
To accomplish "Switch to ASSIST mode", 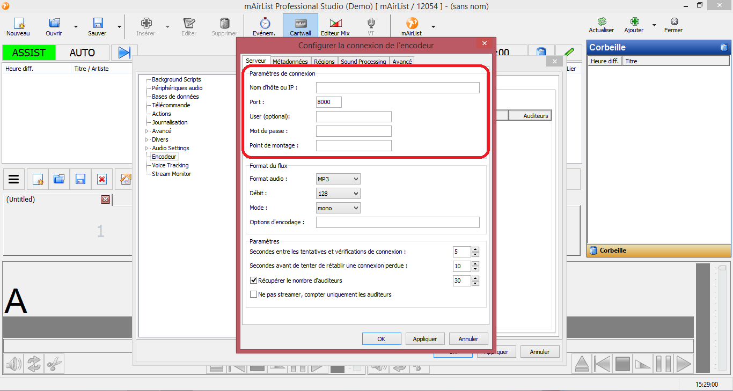I will [x=28, y=53].
